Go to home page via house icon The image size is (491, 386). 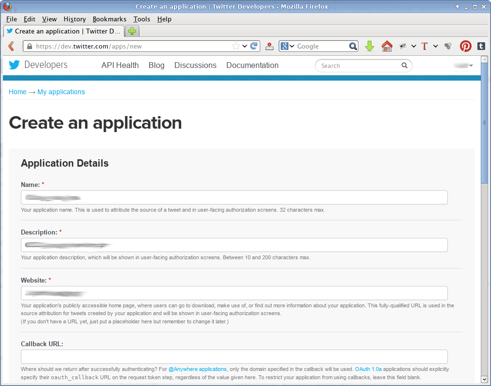[x=387, y=46]
